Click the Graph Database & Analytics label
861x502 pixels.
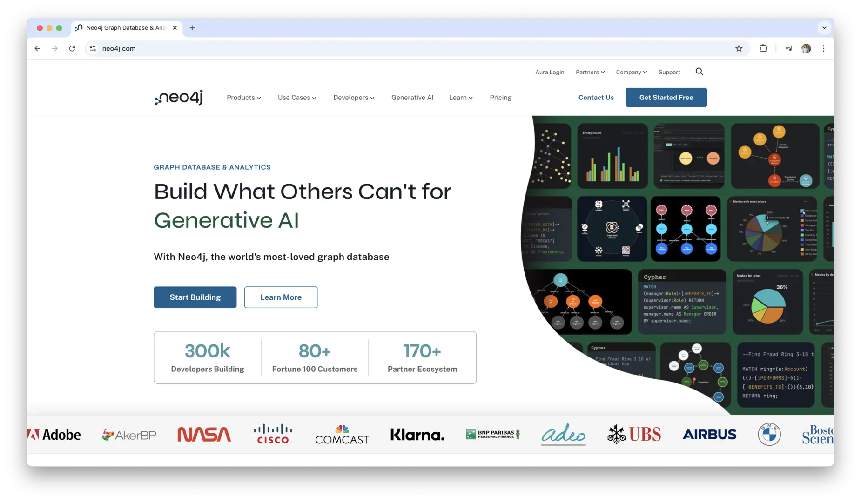coord(212,167)
